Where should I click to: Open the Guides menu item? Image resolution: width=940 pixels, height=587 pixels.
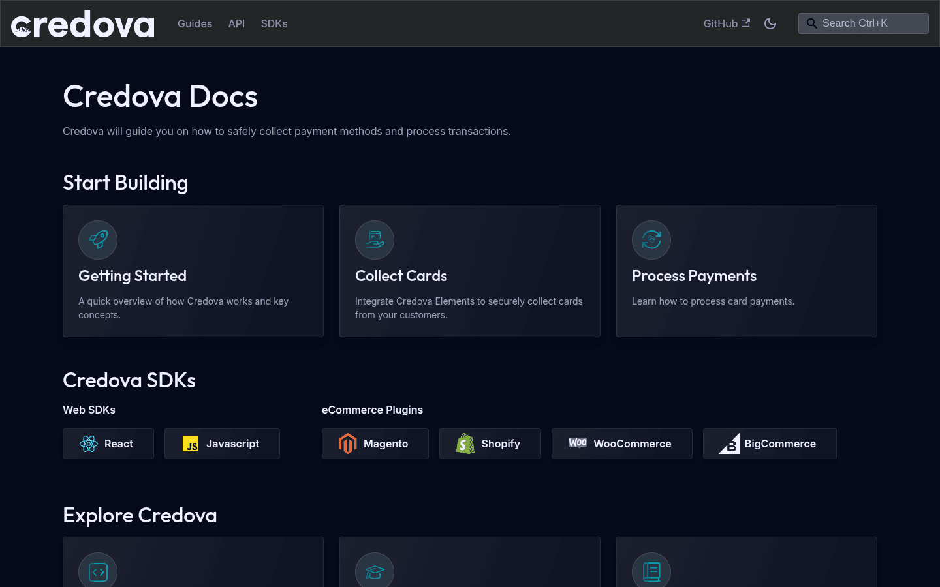pos(195,23)
